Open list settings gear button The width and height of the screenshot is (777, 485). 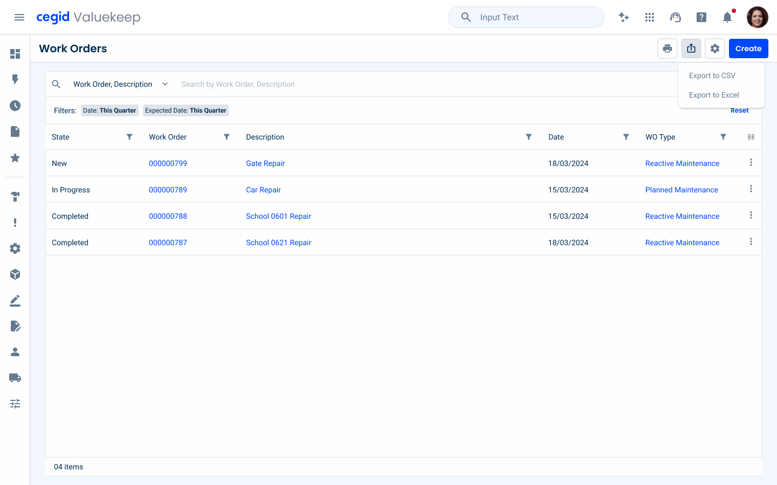715,48
